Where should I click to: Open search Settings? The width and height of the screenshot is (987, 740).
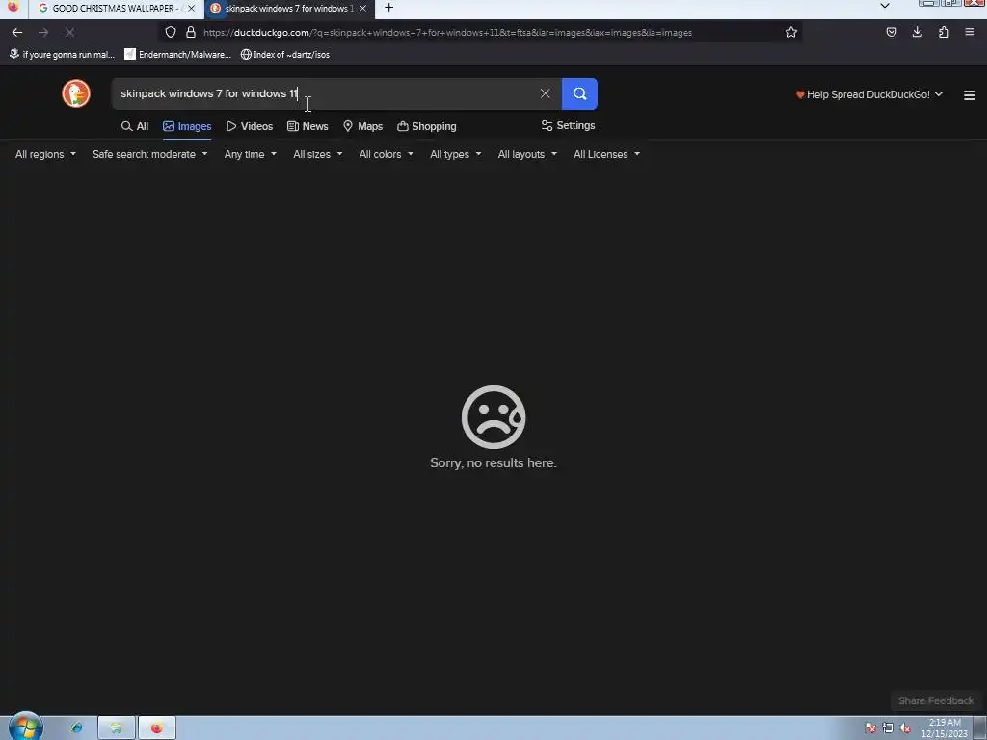[568, 126]
